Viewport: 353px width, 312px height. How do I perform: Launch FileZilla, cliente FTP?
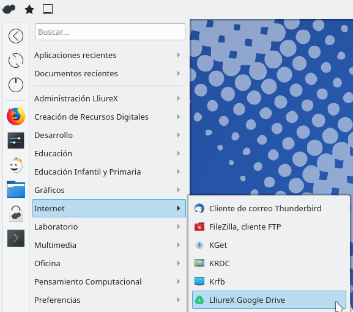[x=269, y=227]
